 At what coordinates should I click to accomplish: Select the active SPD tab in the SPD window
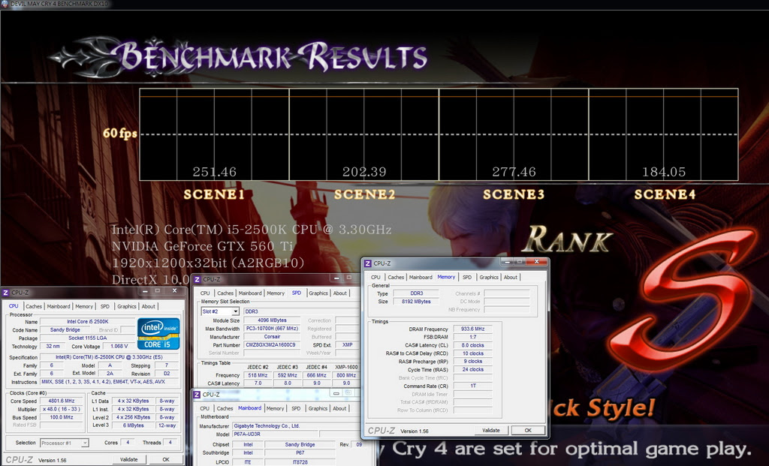coord(297,293)
